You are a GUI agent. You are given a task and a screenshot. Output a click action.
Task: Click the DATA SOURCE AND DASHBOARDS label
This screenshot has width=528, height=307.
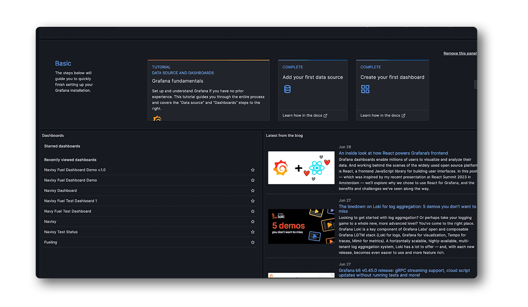(x=183, y=73)
